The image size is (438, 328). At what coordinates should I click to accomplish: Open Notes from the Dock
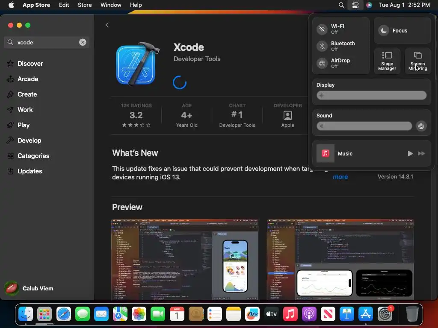[x=234, y=314]
